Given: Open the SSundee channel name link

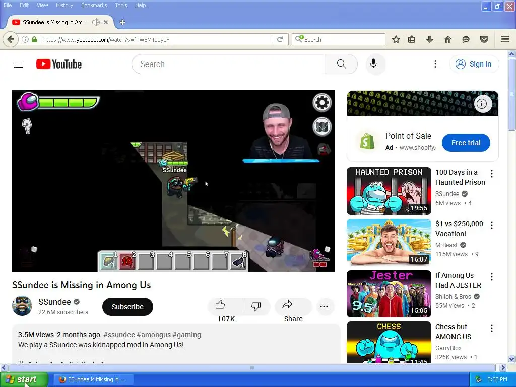Looking at the screenshot, I should coord(54,302).
